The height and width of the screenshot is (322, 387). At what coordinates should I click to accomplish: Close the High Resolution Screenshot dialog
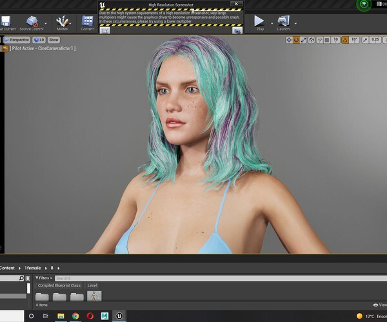pyautogui.click(x=236, y=4)
